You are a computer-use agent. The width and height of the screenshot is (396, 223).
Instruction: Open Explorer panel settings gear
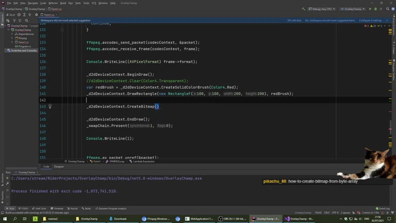pyautogui.click(x=37, y=14)
